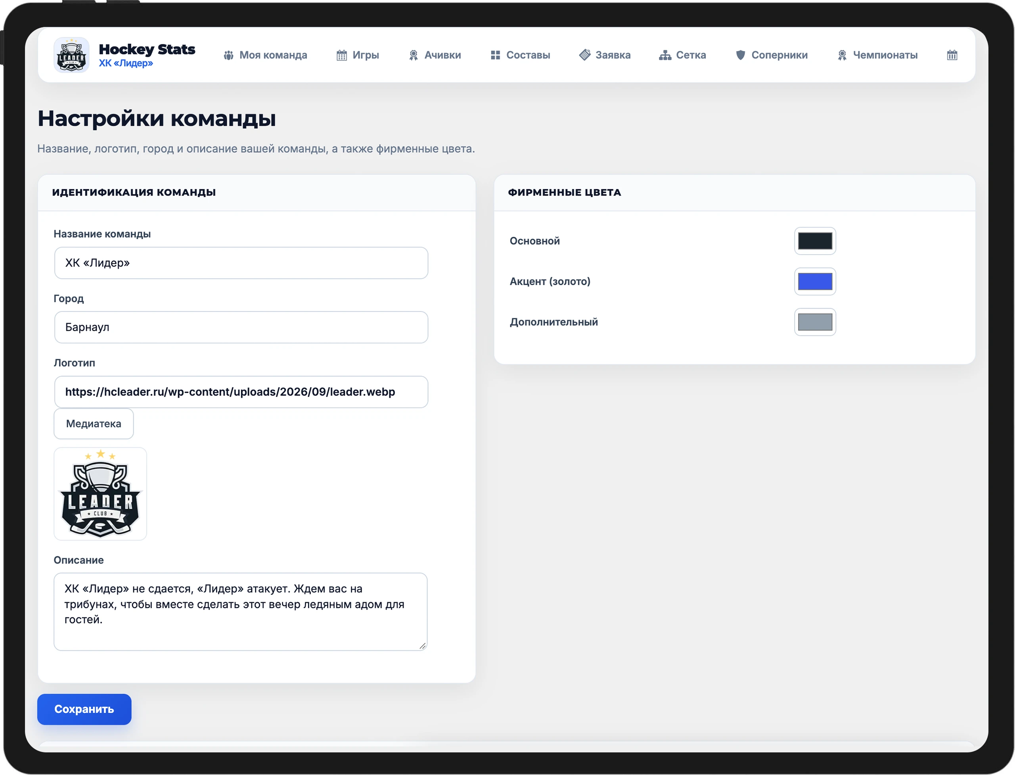This screenshot has height=775, width=1015.
Task: Click the Сетка bracket icon
Action: point(665,56)
